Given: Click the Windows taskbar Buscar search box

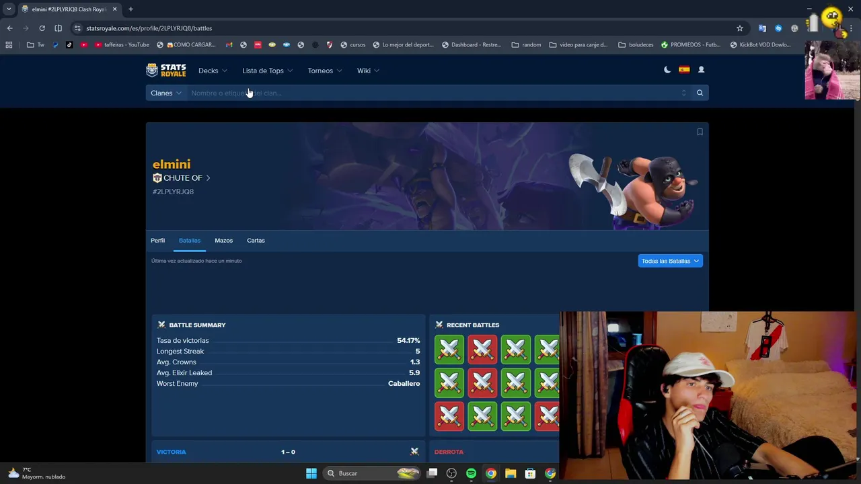Looking at the screenshot, I should click(x=372, y=473).
